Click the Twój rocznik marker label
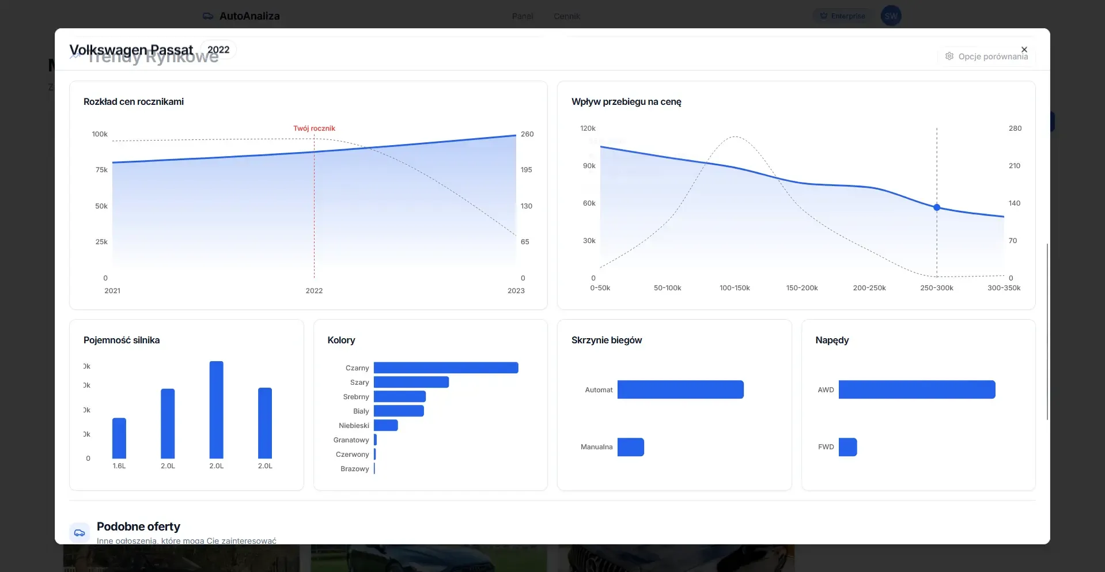1105x572 pixels. [x=314, y=128]
